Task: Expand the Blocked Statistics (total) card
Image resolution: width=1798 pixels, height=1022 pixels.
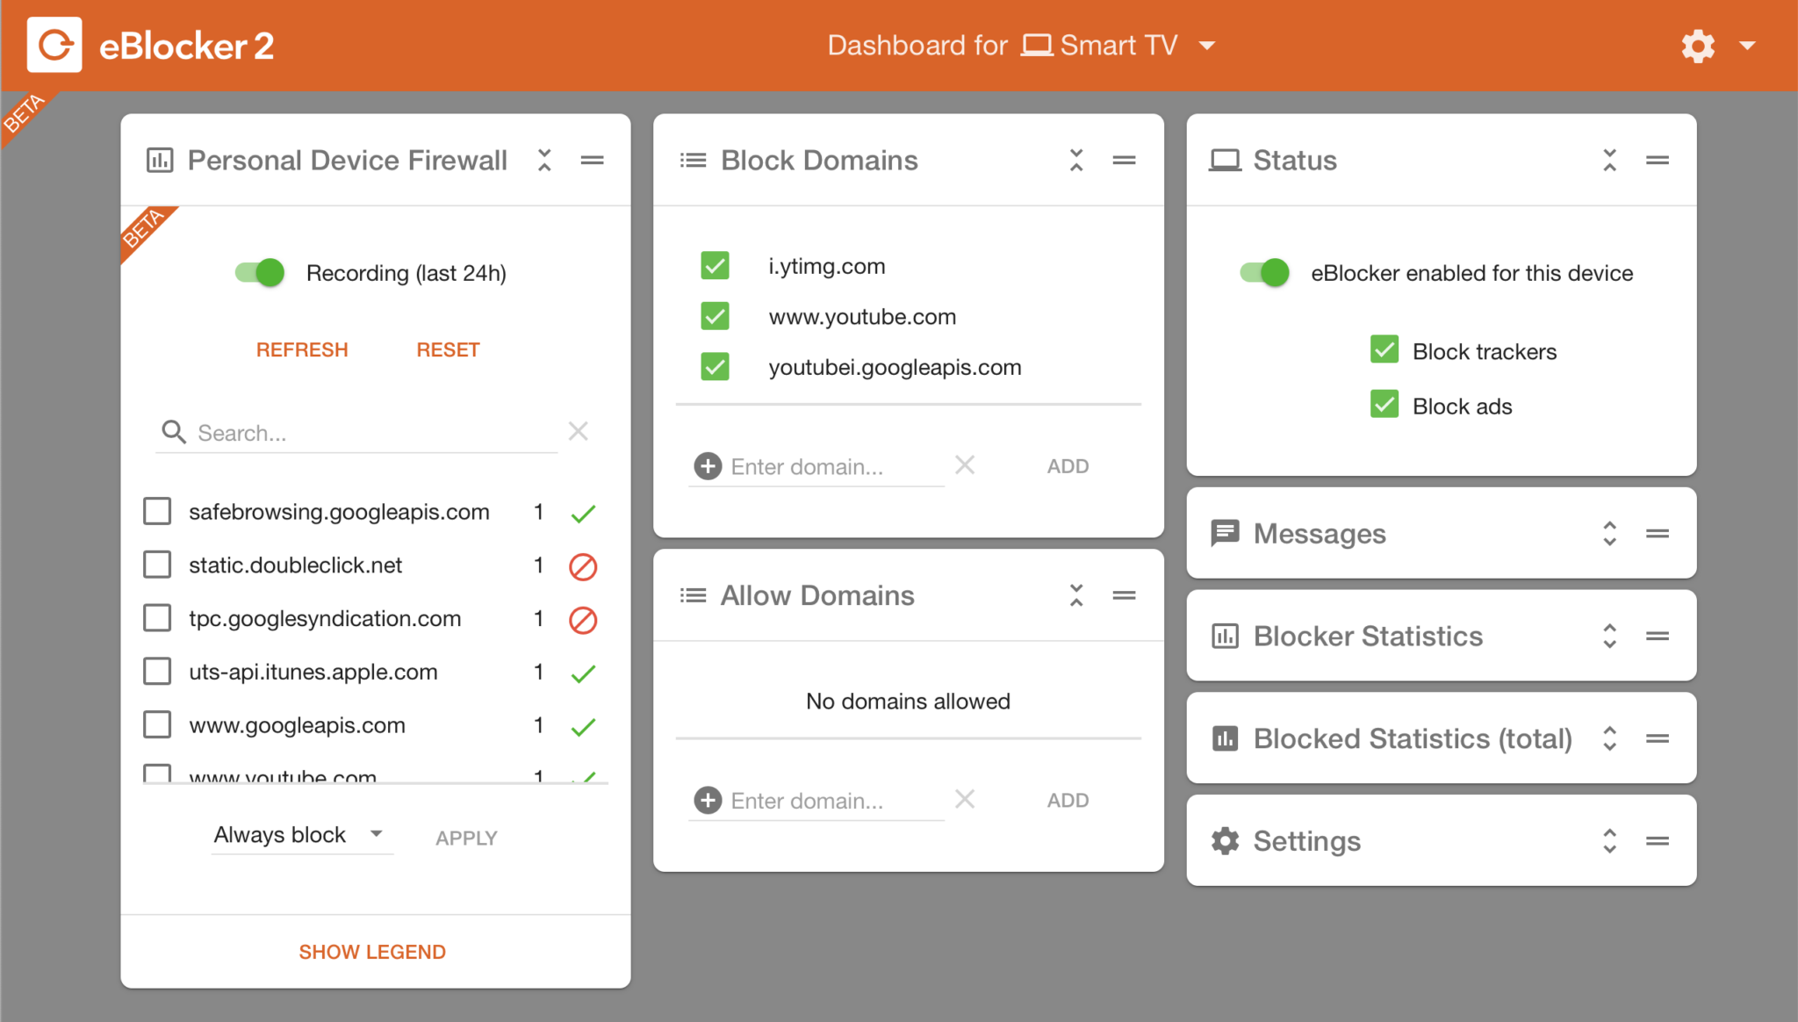Action: click(1610, 738)
